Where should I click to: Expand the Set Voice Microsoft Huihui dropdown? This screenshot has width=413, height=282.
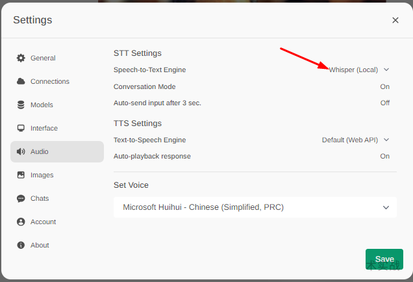click(x=255, y=207)
